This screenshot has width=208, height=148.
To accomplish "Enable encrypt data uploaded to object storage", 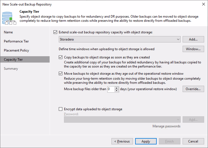I will (61, 109).
